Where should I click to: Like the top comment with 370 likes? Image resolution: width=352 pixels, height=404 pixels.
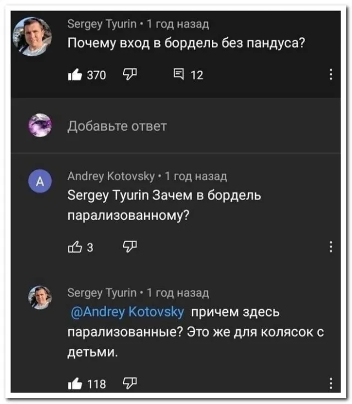point(74,75)
